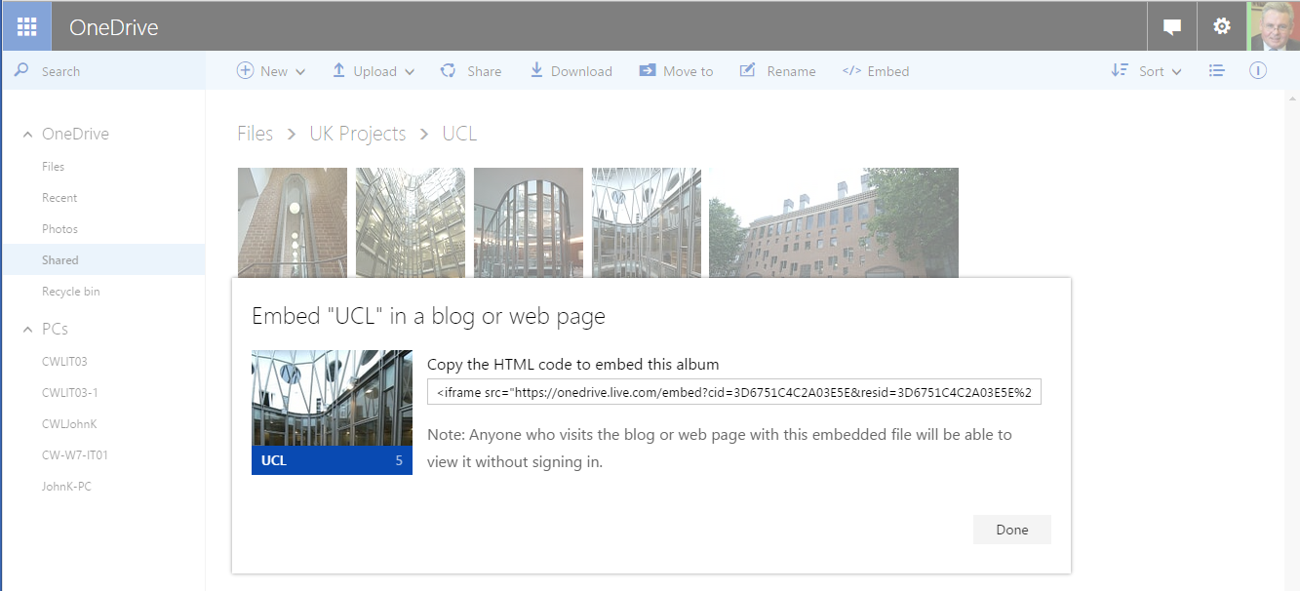Click the OneDrive header title
The image size is (1300, 591).
[113, 27]
